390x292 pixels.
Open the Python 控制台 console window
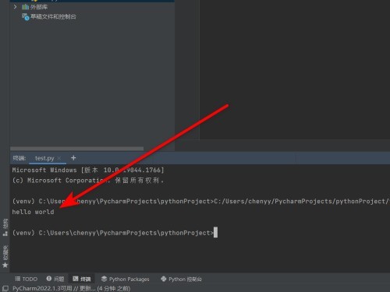[181, 279]
